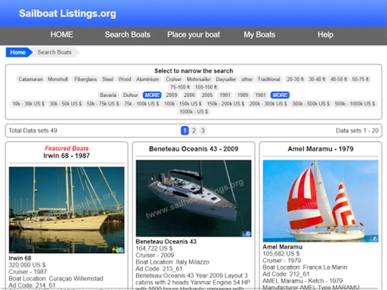Click the Home breadcrumb

(18, 53)
